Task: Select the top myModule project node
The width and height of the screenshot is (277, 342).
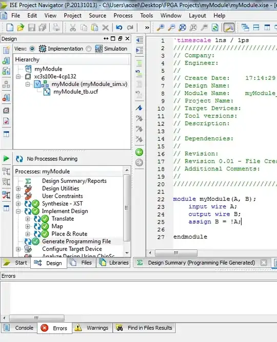Action: (x=48, y=69)
